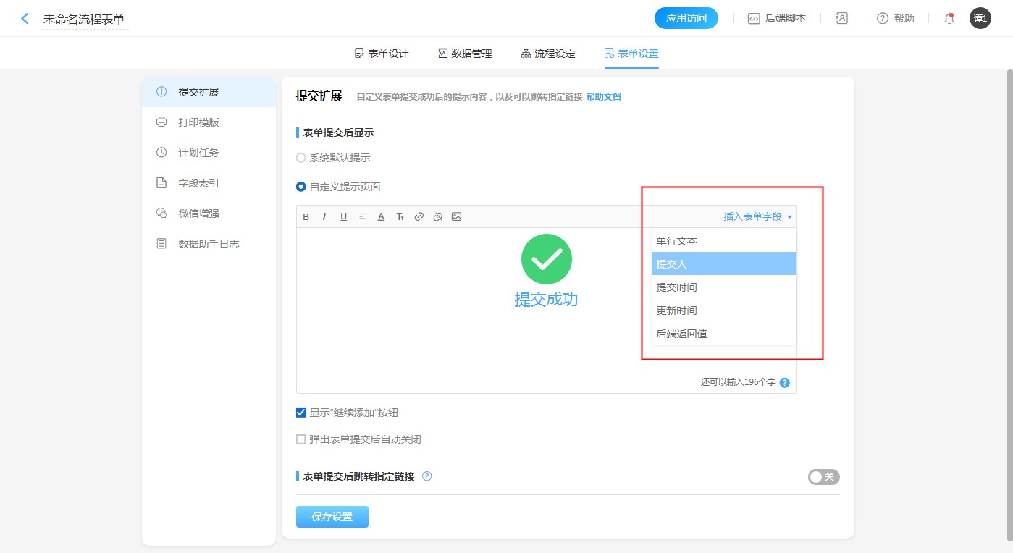Open 打印模版 in the left sidebar
The width and height of the screenshot is (1013, 553).
pyautogui.click(x=198, y=122)
